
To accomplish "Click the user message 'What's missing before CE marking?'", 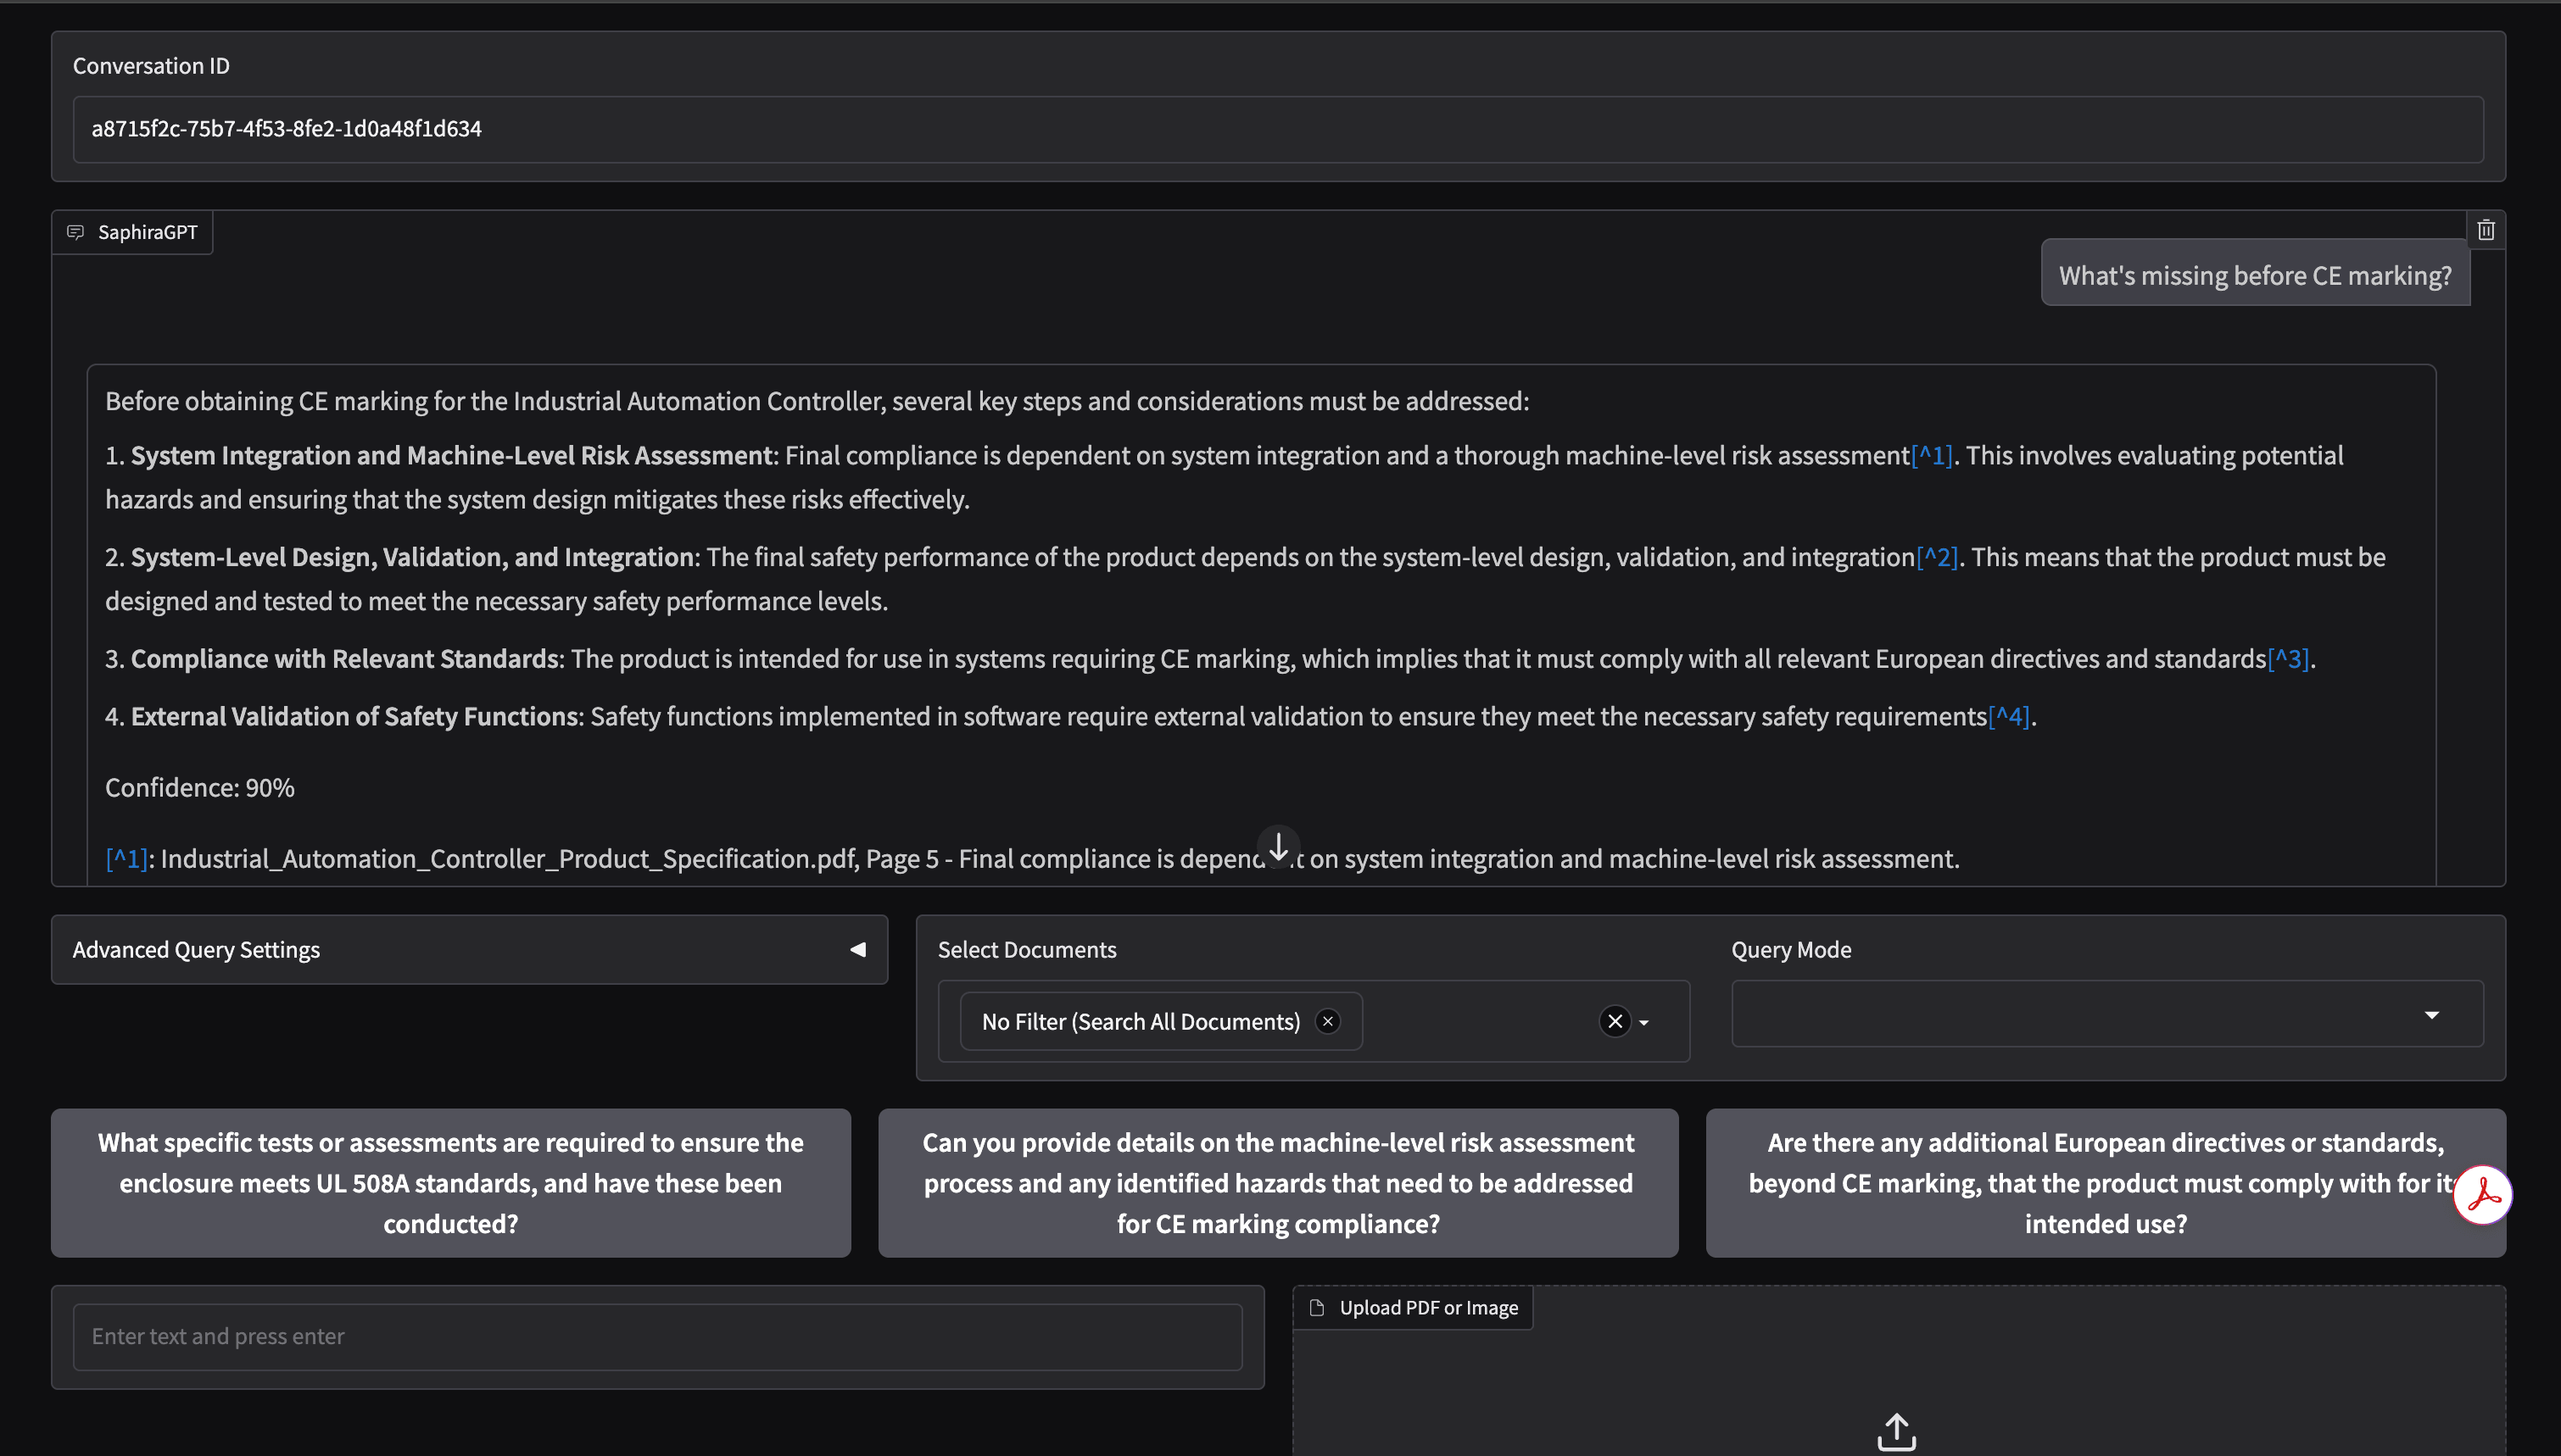I will (2254, 274).
